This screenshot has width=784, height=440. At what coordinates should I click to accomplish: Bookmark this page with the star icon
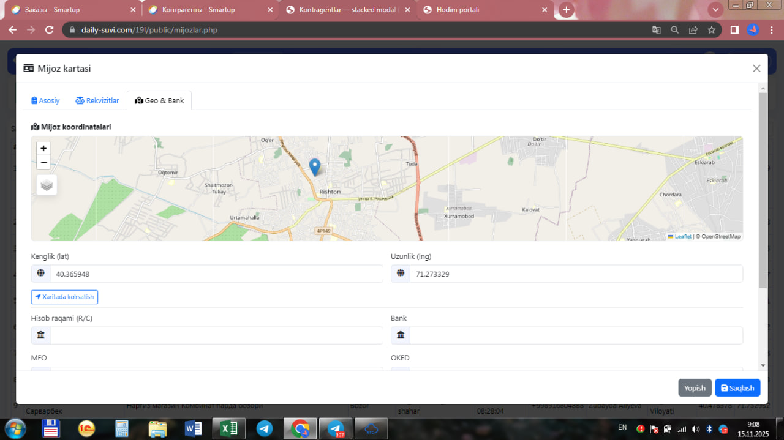712,30
